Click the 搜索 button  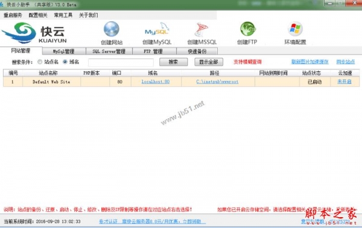tap(173, 62)
